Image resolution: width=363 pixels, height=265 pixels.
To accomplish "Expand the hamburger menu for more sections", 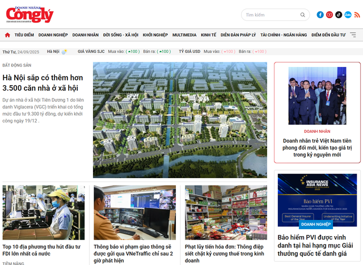I will (353, 35).
